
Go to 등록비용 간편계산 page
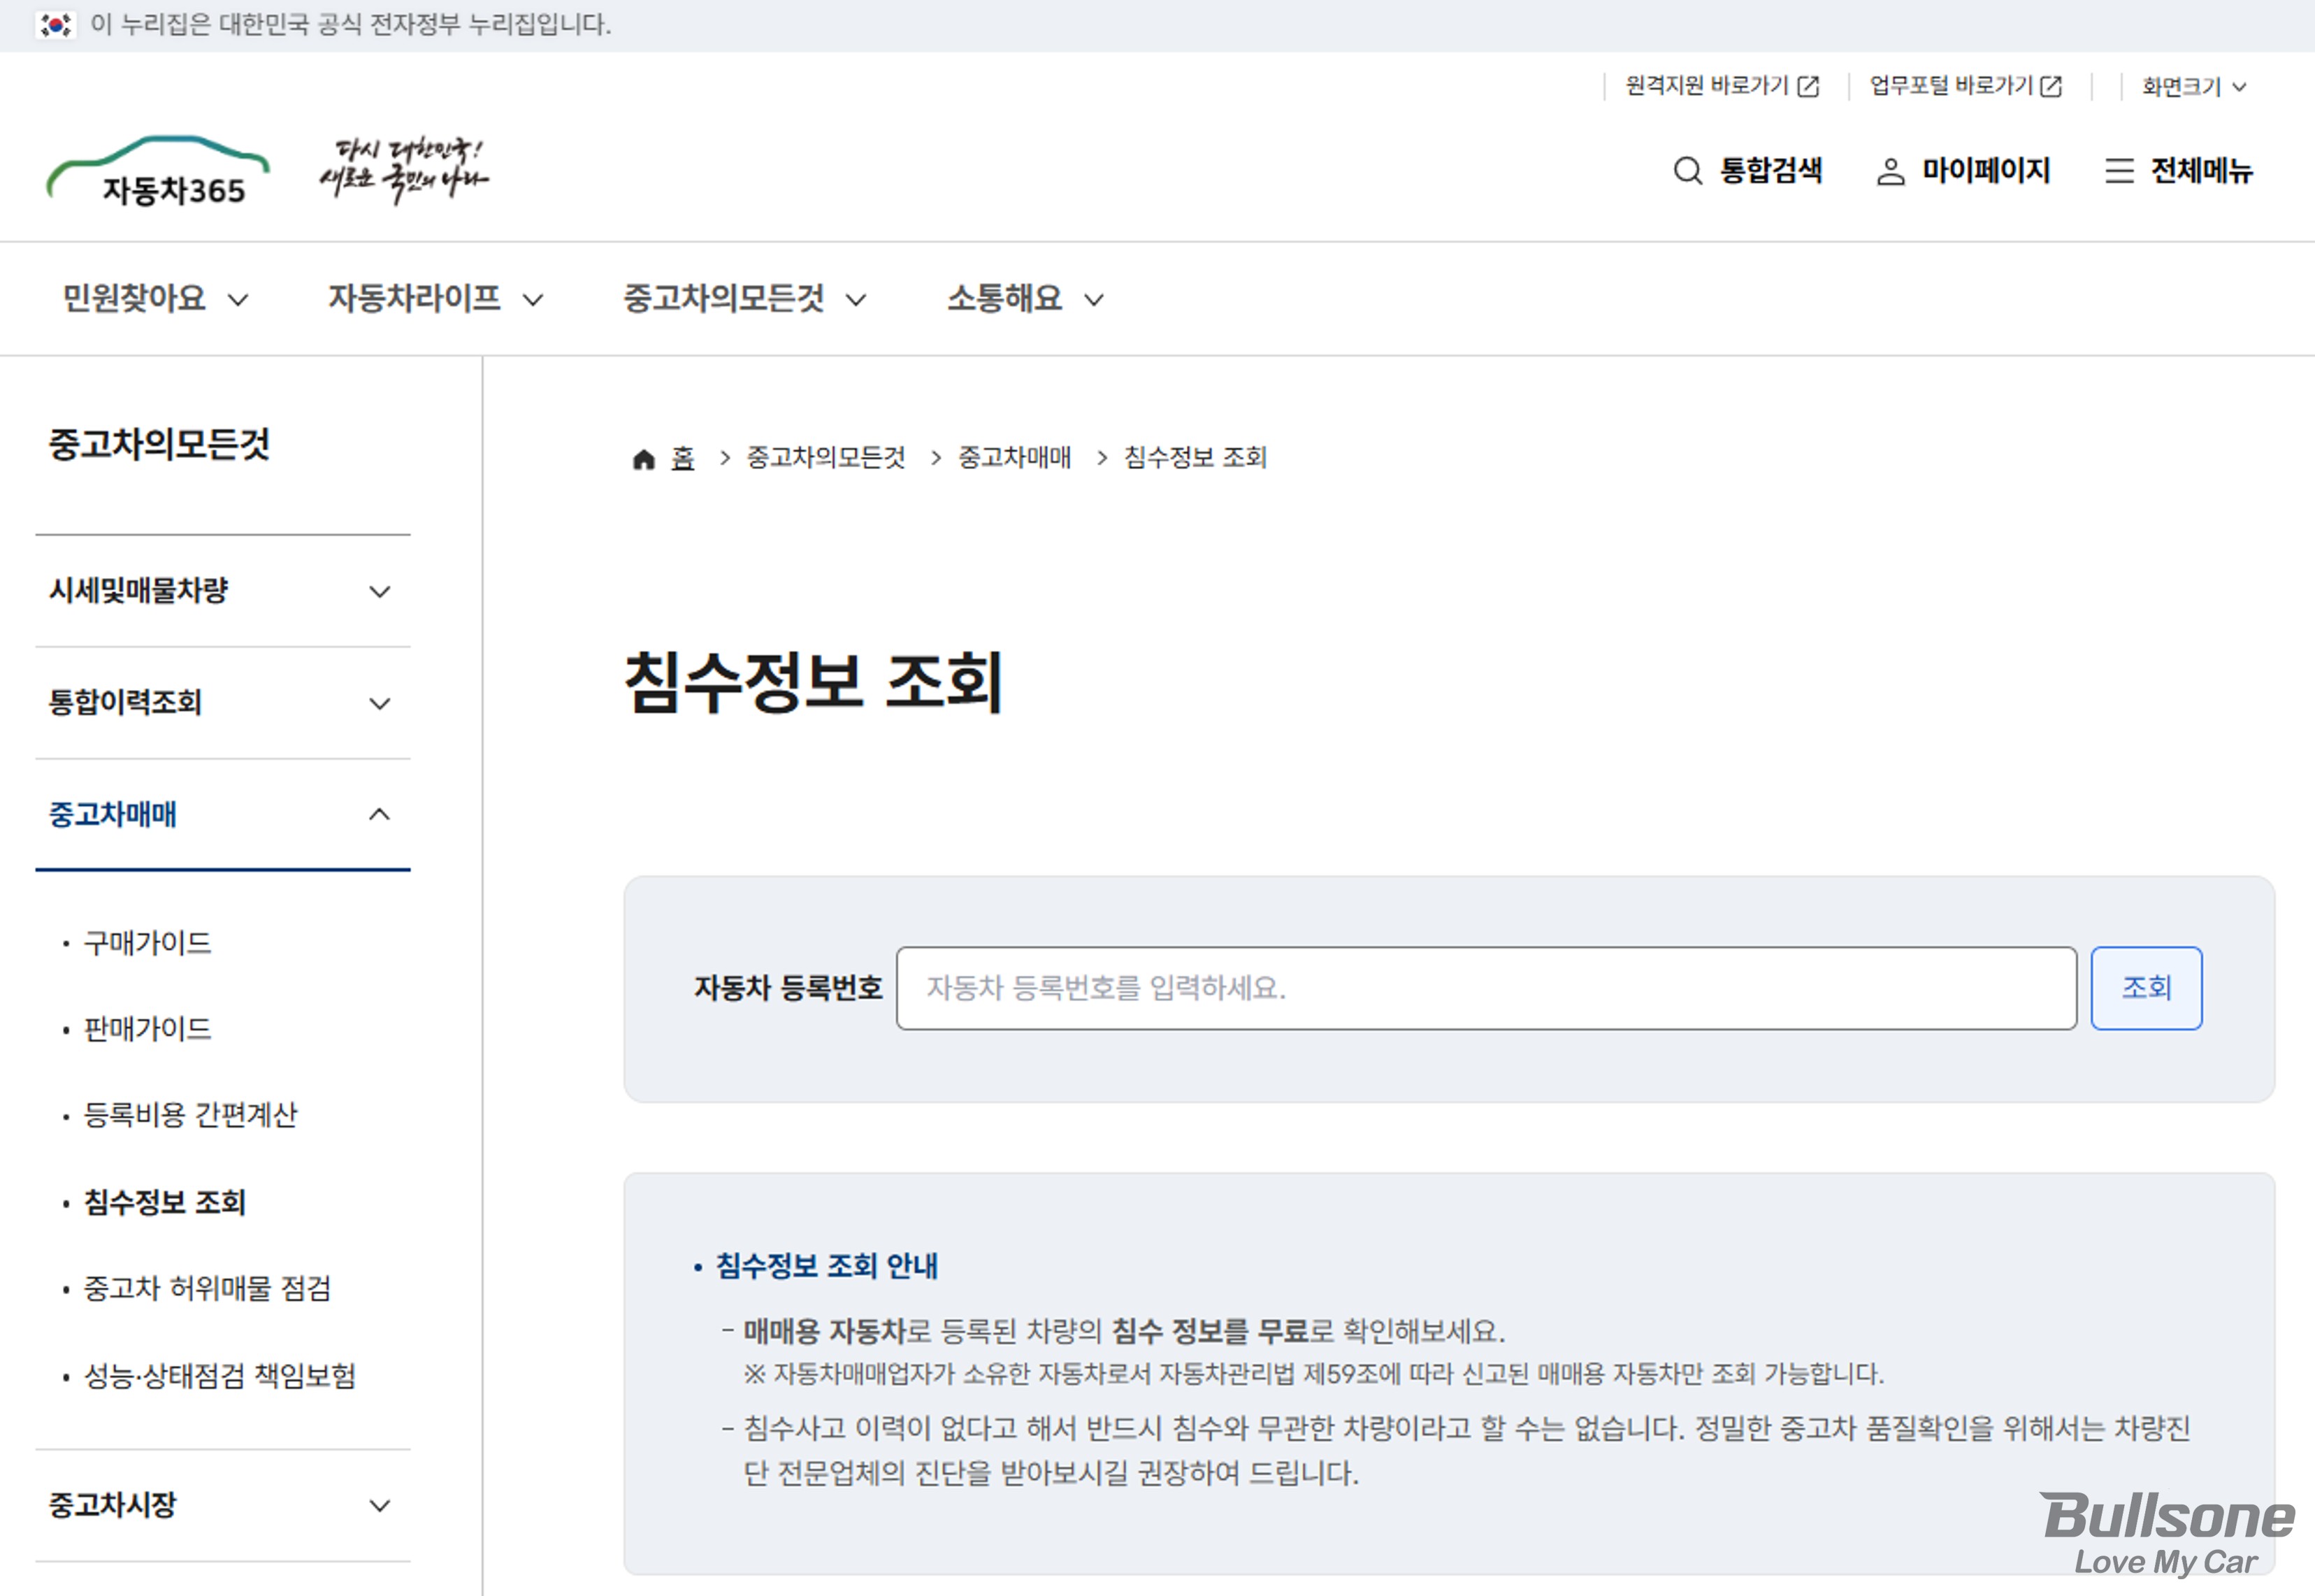190,1115
